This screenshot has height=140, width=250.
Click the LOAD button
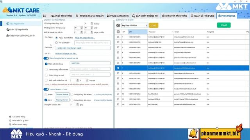pos(154,25)
